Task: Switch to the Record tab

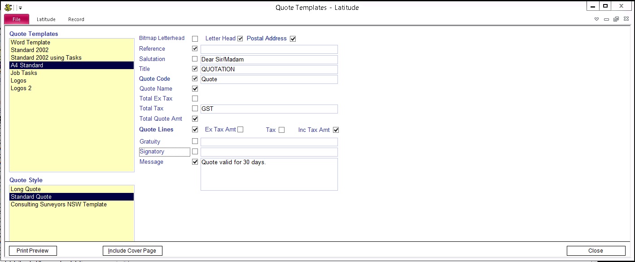Action: [x=76, y=19]
